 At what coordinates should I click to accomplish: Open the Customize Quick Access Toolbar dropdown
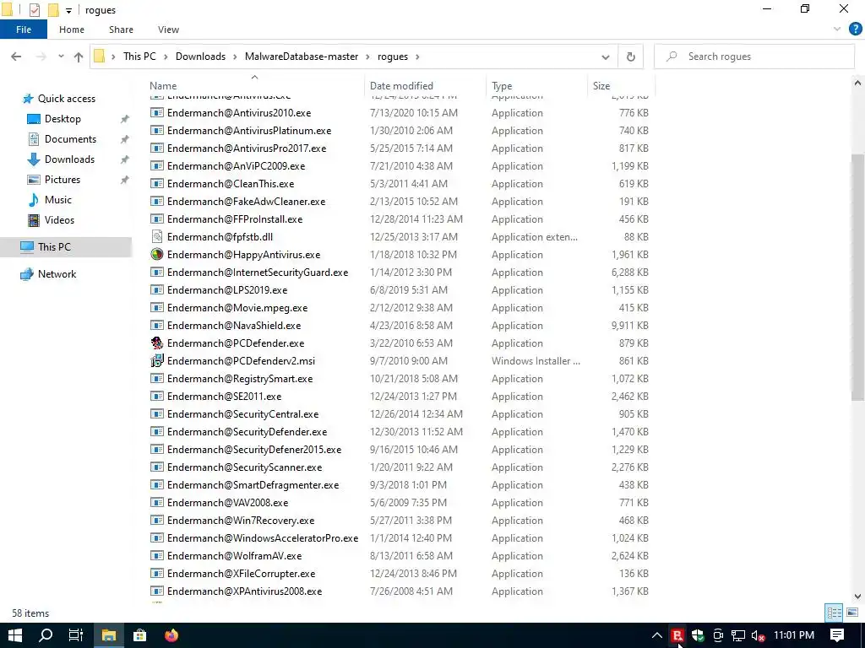[68, 10]
